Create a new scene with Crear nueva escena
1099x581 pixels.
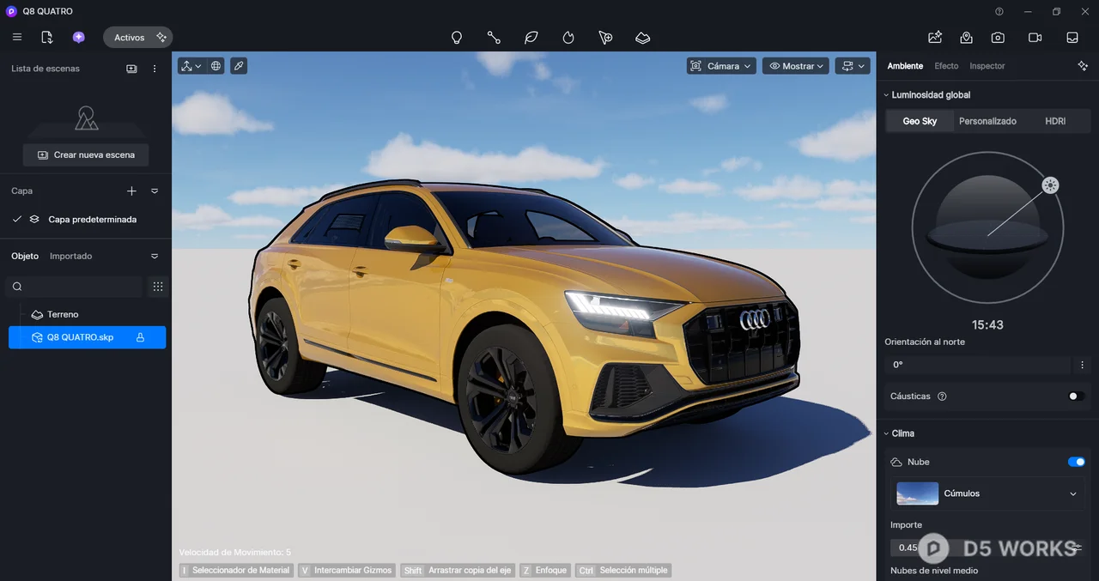(86, 154)
